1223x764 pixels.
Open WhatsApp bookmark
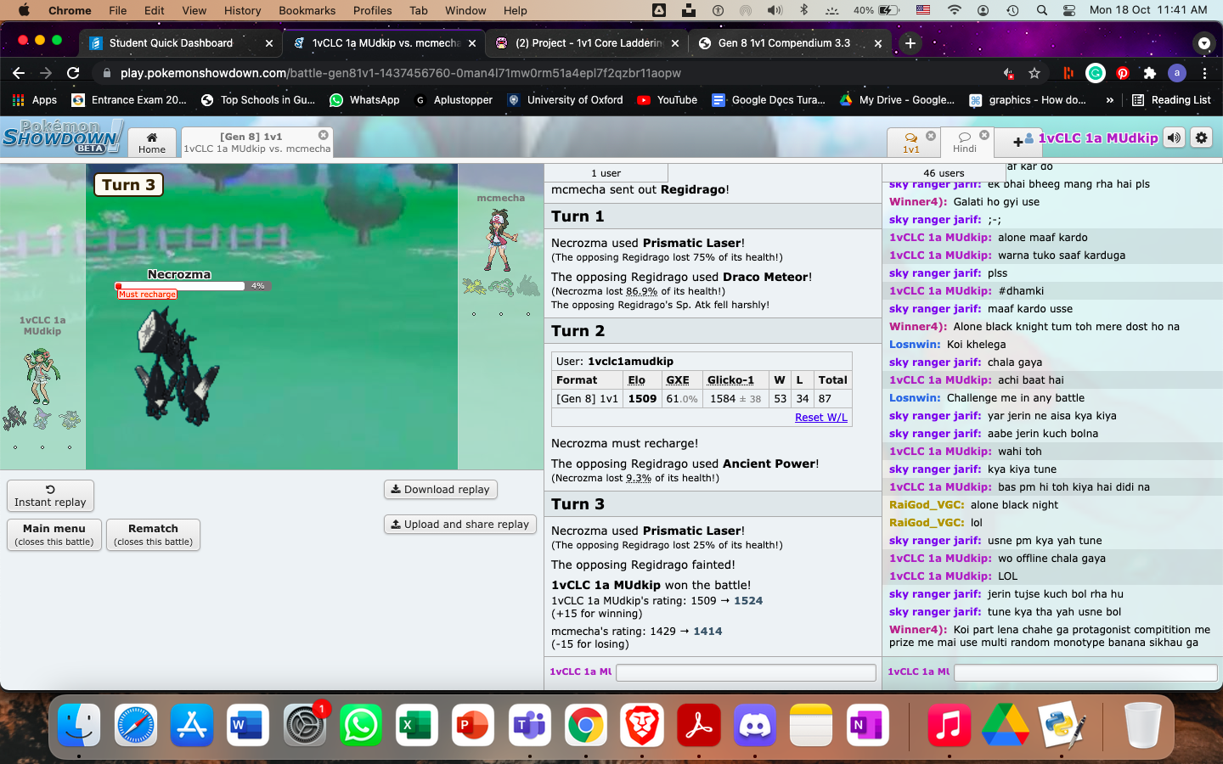364,100
